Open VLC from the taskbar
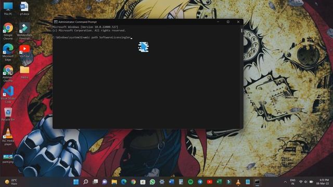 [x=238, y=182]
